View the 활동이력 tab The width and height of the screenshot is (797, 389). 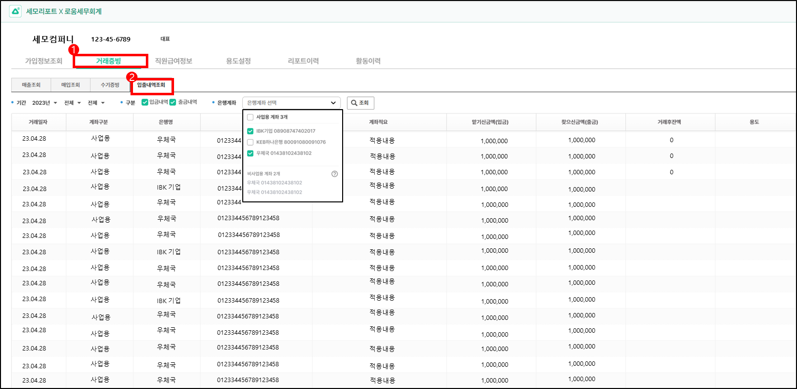[x=368, y=61]
